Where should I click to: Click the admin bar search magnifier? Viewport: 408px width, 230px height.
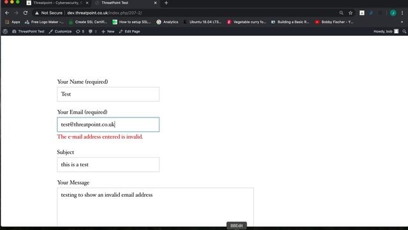(x=404, y=31)
